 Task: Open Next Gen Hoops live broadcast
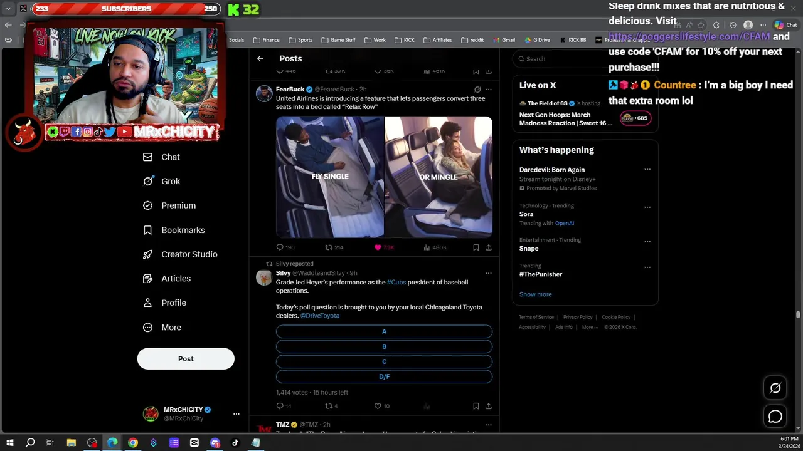(x=566, y=119)
